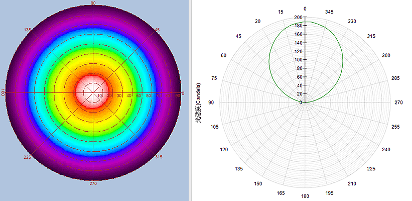Click the 100 tick on the intensity axis
Screen dimensions: 412x201
(298, 60)
